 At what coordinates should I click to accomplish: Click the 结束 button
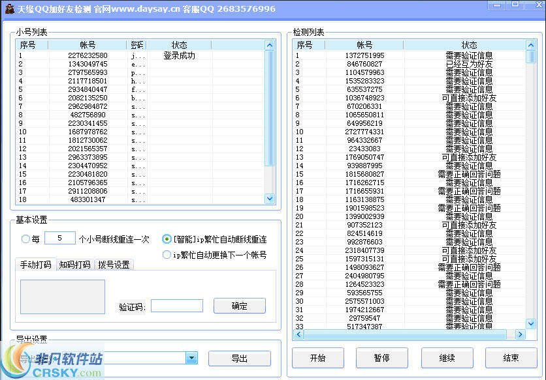(511, 358)
